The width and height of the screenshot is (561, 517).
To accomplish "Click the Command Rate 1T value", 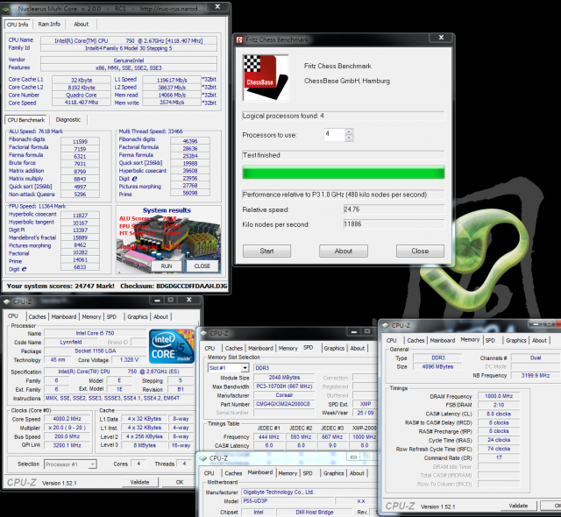I will [499, 457].
